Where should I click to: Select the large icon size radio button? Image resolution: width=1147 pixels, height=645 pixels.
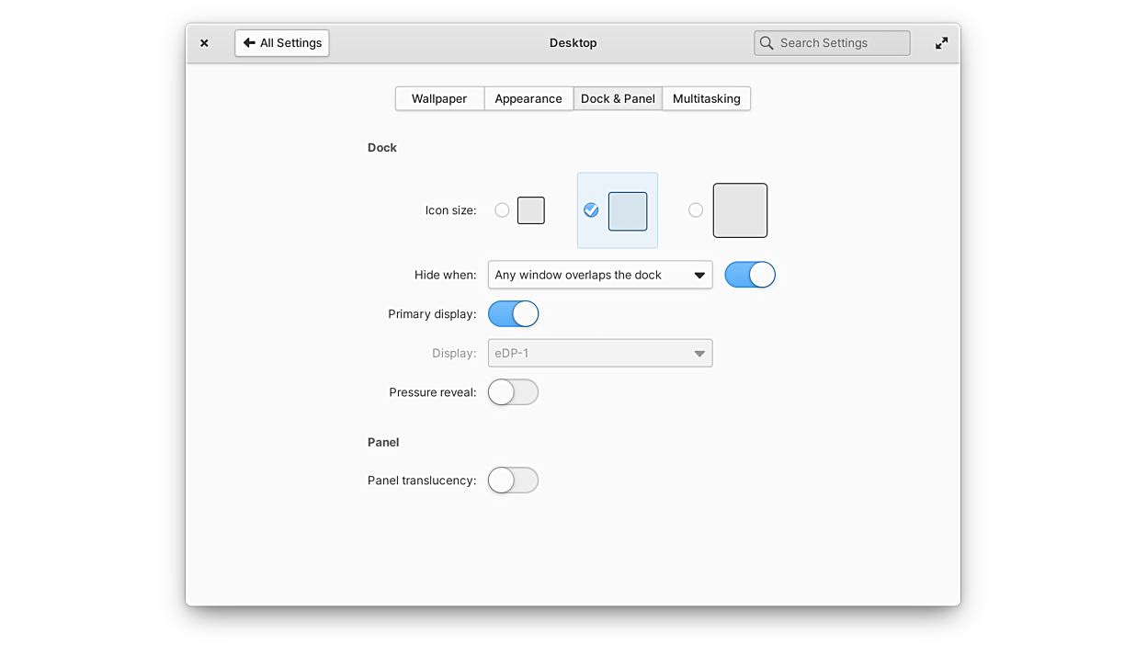tap(696, 210)
